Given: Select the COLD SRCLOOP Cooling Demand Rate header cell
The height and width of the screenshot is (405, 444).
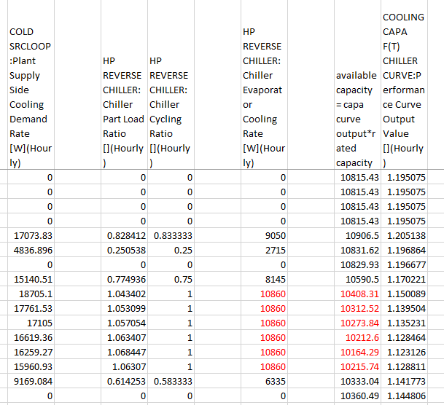Looking at the screenshot, I should coord(31,84).
